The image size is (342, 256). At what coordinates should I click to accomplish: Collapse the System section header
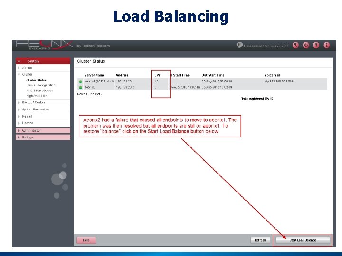coord(43,61)
